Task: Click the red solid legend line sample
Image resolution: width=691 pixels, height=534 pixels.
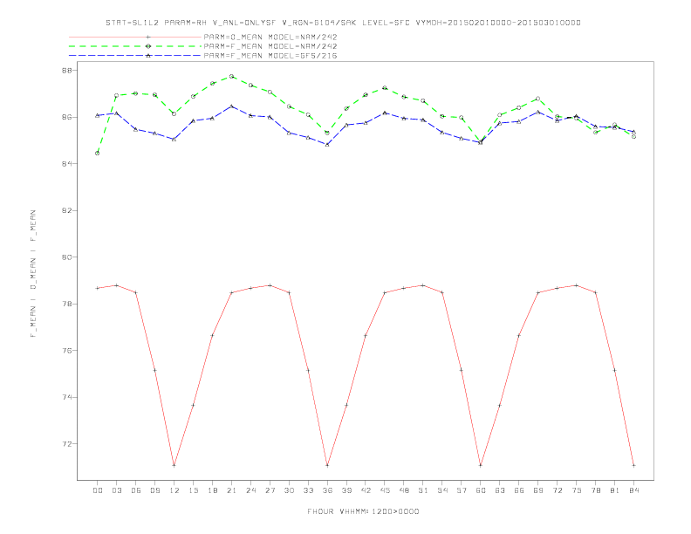Action: point(135,37)
